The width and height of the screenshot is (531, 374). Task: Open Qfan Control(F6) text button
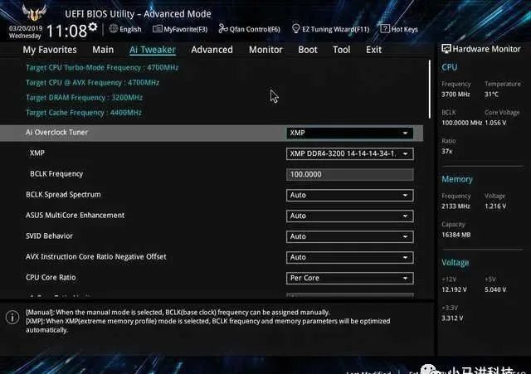pos(255,30)
